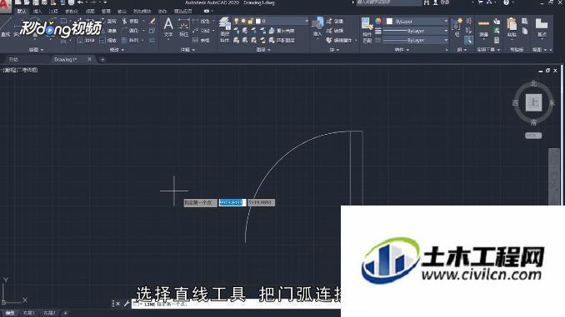Toggle the layer lock padlock

(251, 22)
